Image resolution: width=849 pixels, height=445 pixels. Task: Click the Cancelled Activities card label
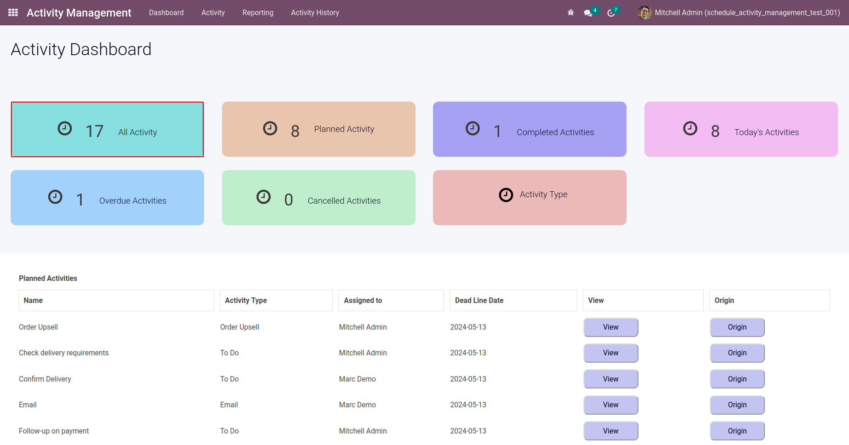(344, 201)
